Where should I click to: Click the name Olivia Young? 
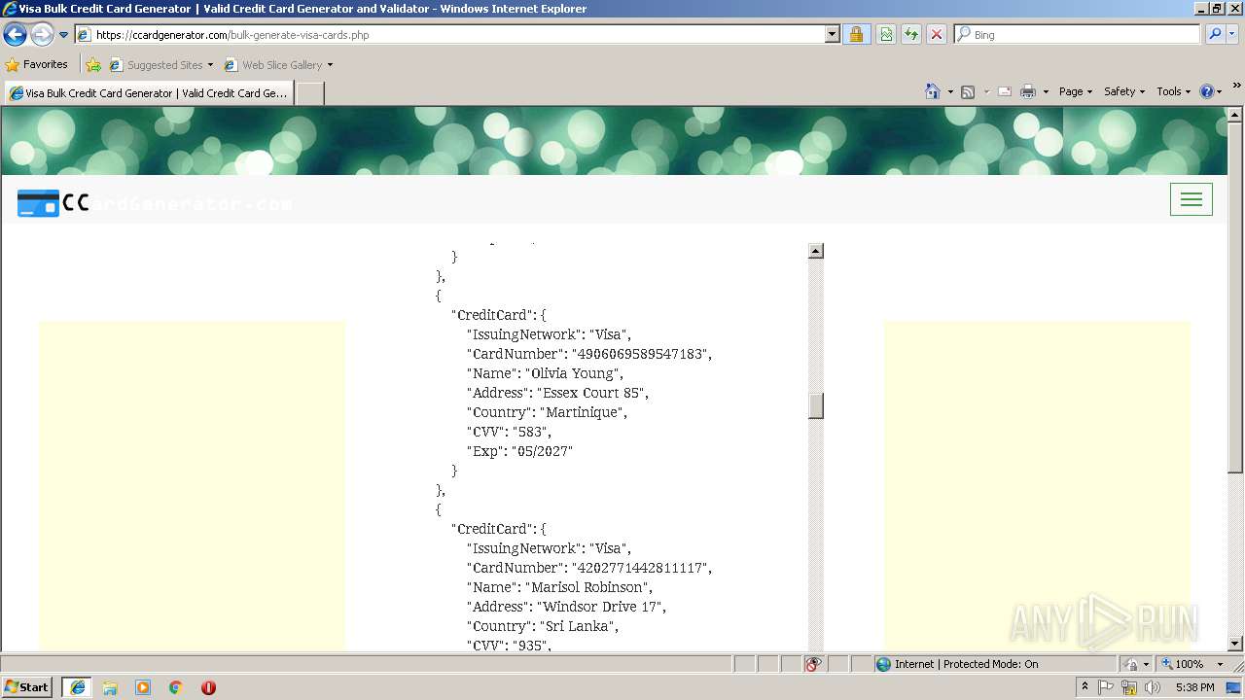(x=572, y=373)
